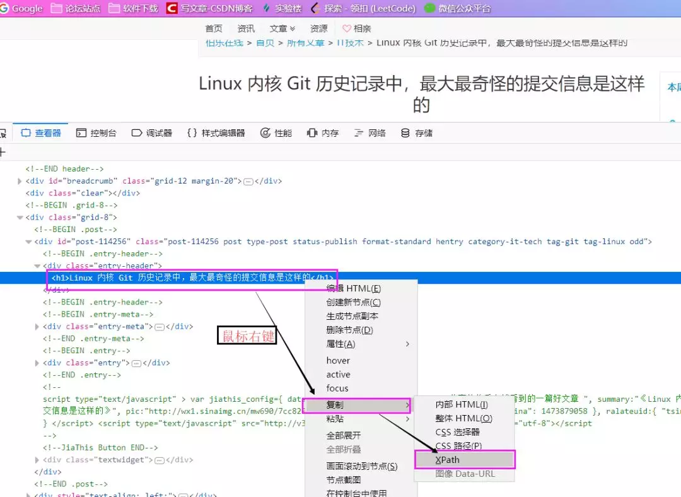Select XPath in the copy submenu

[445, 460]
